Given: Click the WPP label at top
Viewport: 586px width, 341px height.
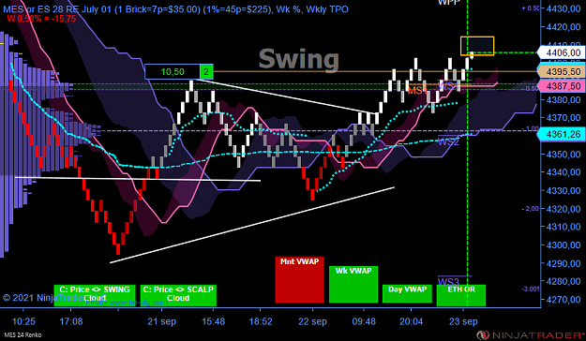Looking at the screenshot, I should point(448,2).
